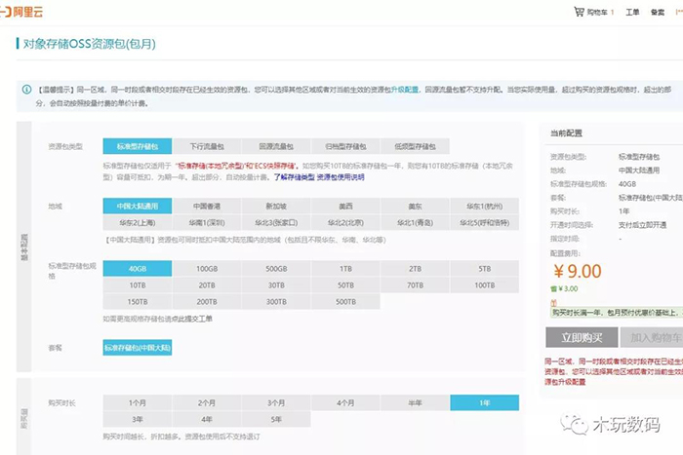Viewport: 683px width, 455px height.
Task: Select the 200TB storage size
Action: click(207, 301)
